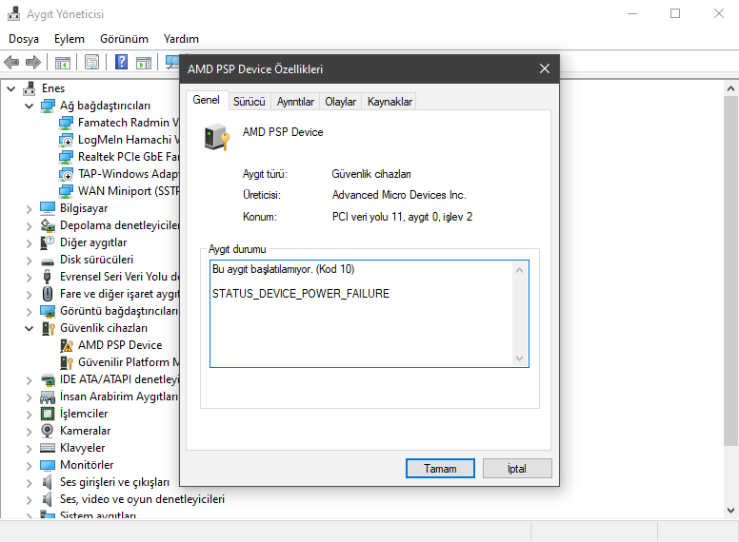The height and width of the screenshot is (542, 739).
Task: Click the Forward arrow toolbar icon
Action: [x=33, y=62]
